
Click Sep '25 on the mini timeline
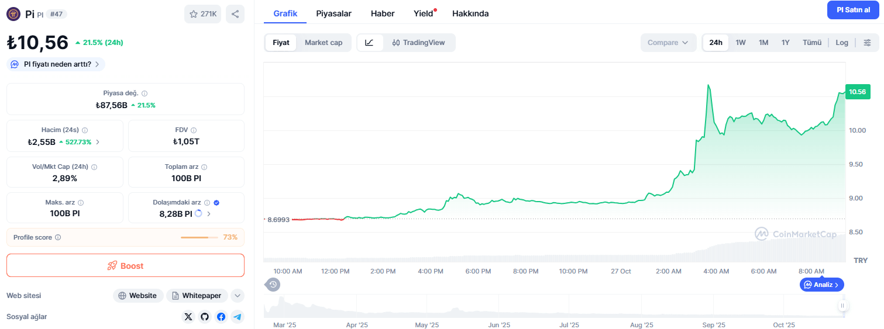[713, 325]
